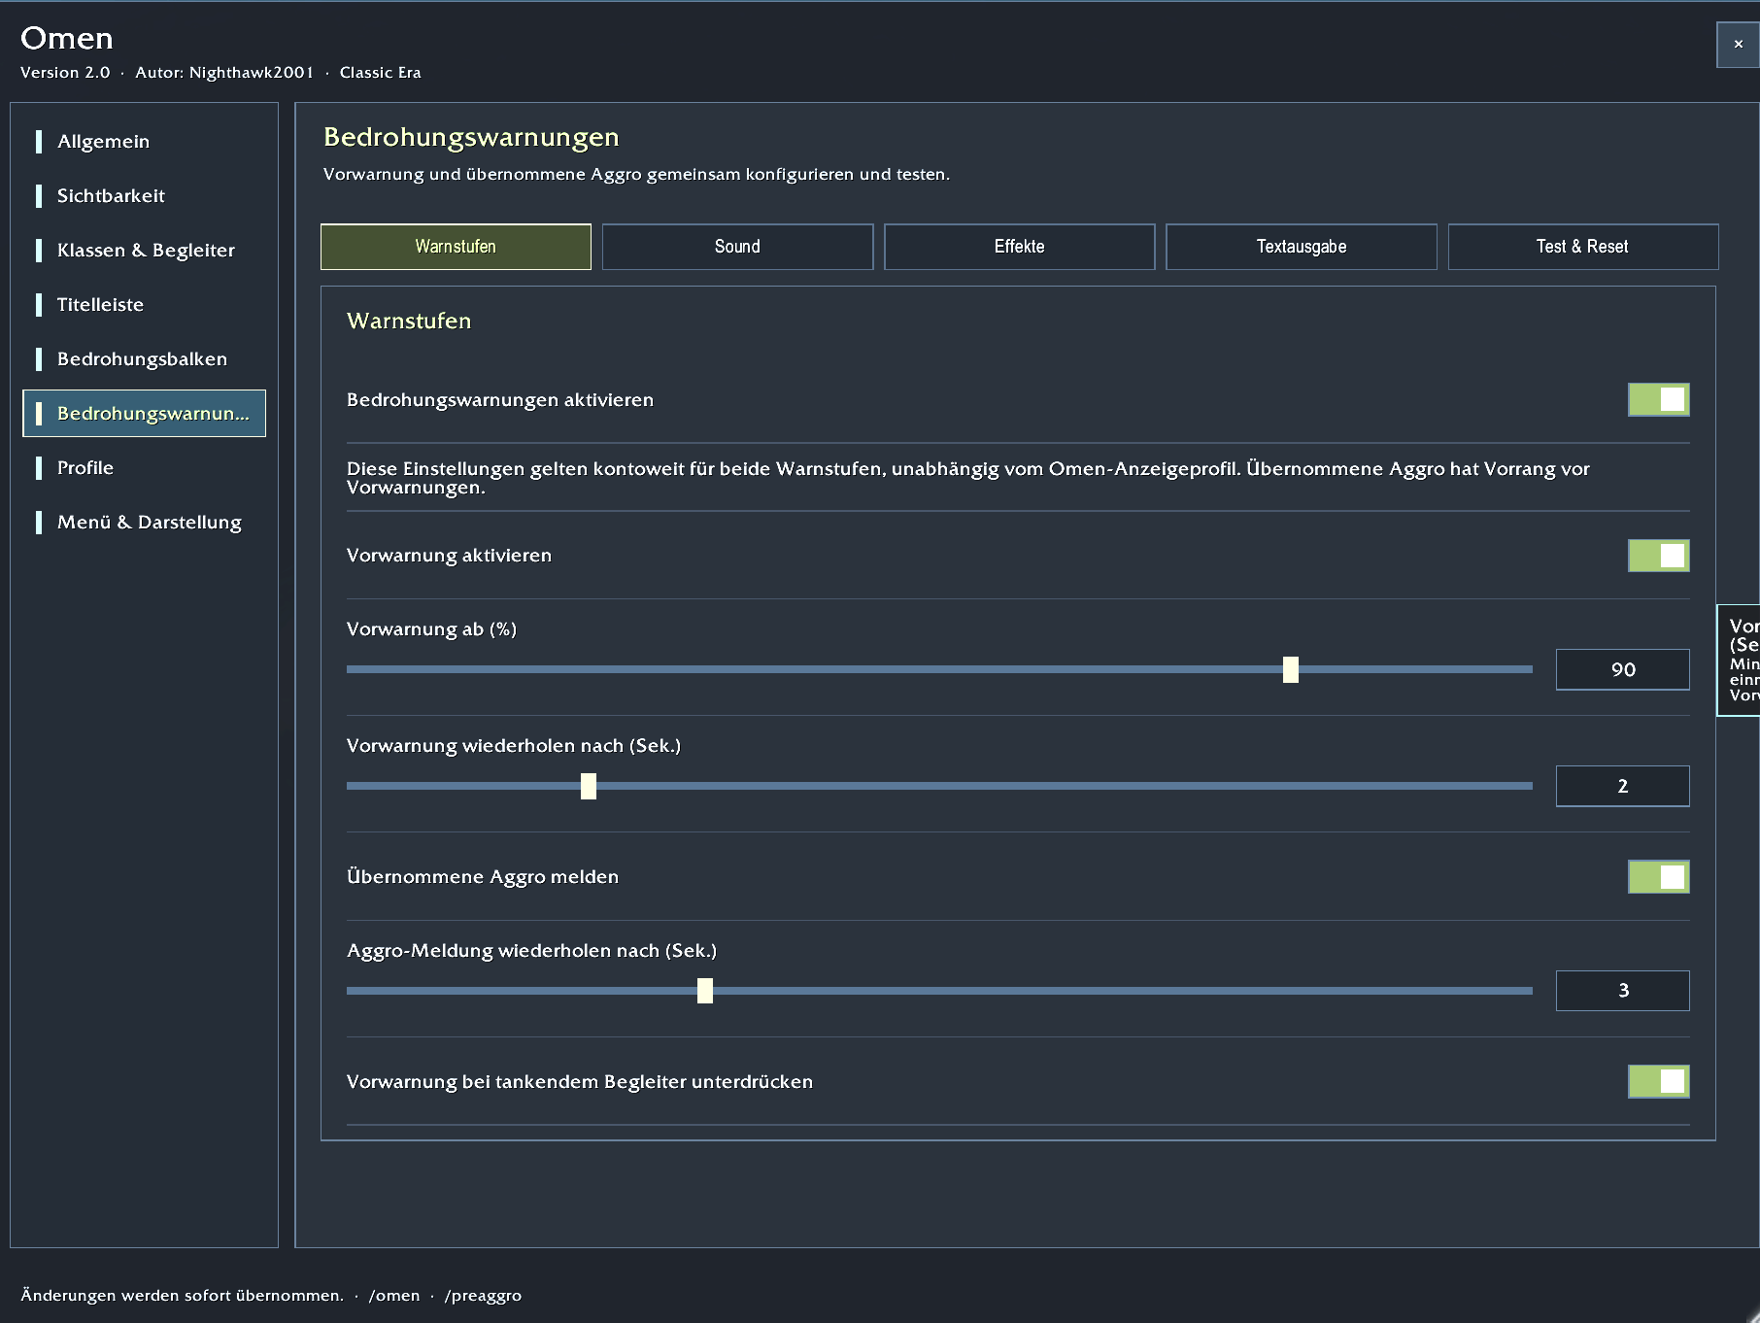Open the Textausgabe tab
Viewport: 1760px width, 1323px height.
pos(1302,247)
